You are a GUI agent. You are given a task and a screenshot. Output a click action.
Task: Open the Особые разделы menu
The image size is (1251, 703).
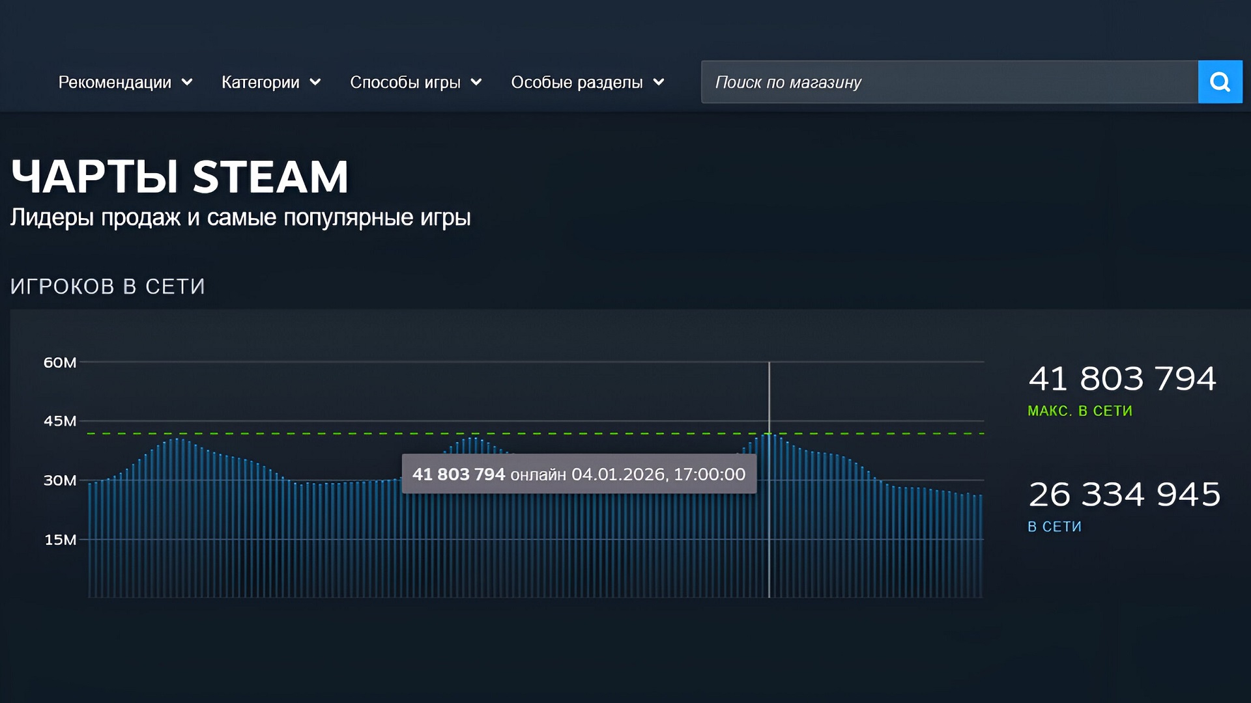[576, 82]
